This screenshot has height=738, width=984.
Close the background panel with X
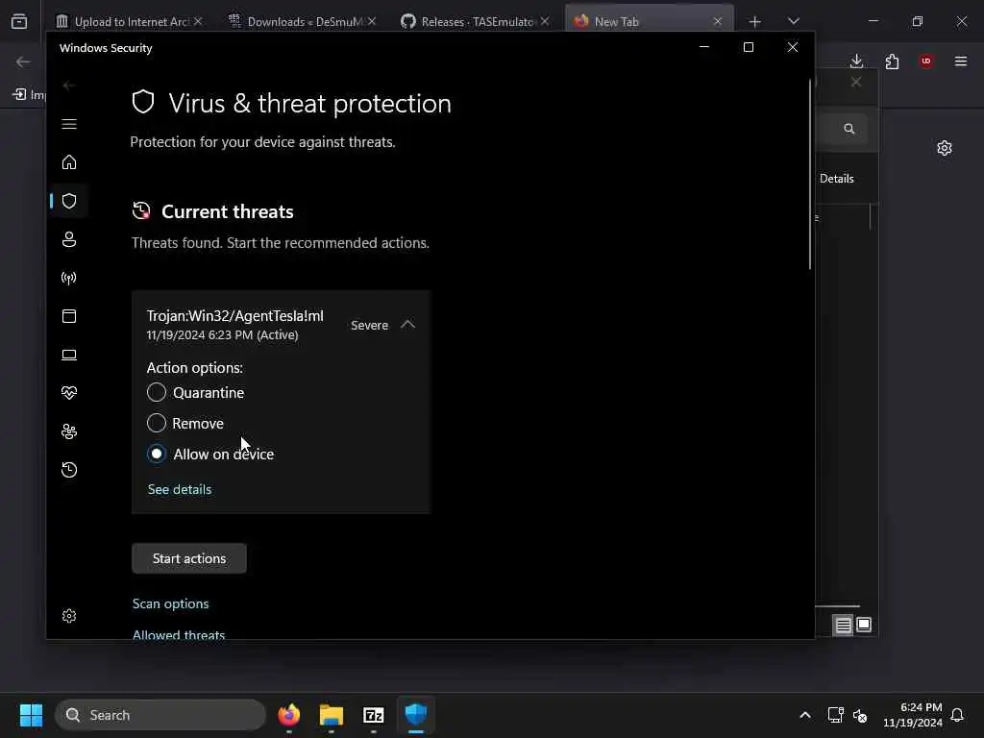click(x=856, y=83)
